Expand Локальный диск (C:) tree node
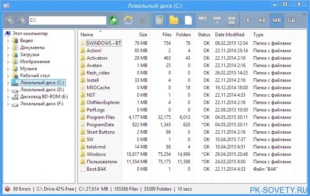Screen dimensions: 310x196 tap(8, 83)
